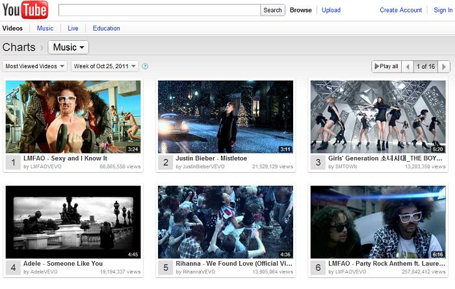
Task: Open the LMFAO Sexy and I Know It thumbnail
Action: tap(73, 117)
